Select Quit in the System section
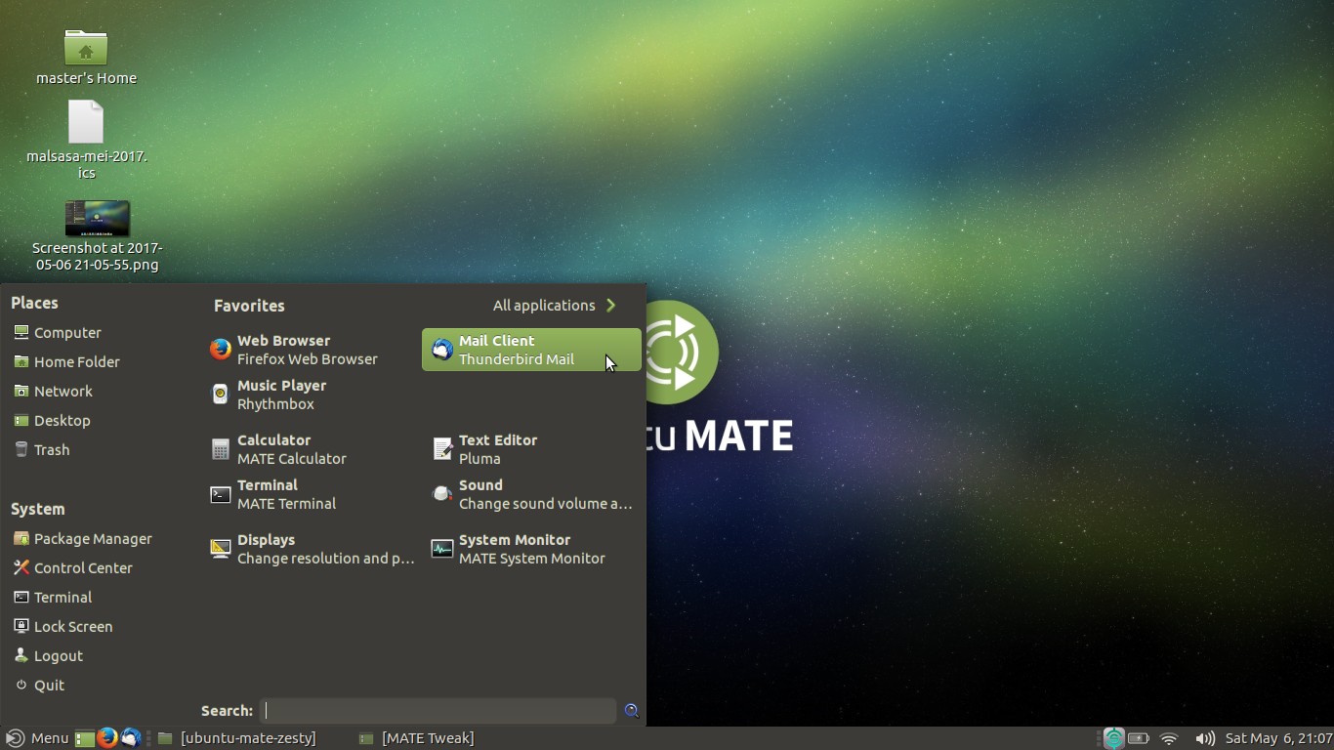Image resolution: width=1334 pixels, height=750 pixels. (40, 686)
